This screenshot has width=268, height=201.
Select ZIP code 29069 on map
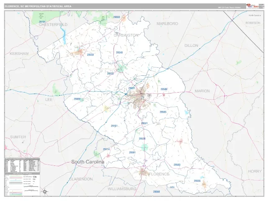[77, 99]
